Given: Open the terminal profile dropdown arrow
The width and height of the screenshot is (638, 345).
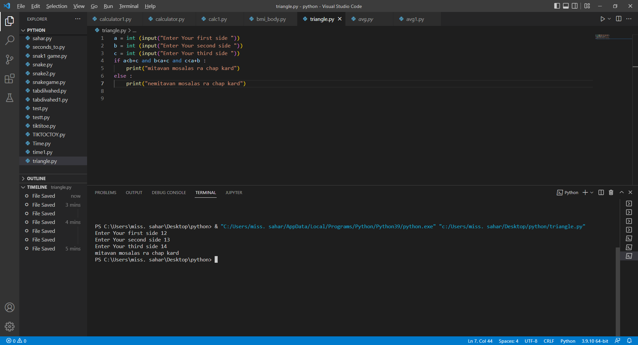Looking at the screenshot, I should pyautogui.click(x=591, y=192).
